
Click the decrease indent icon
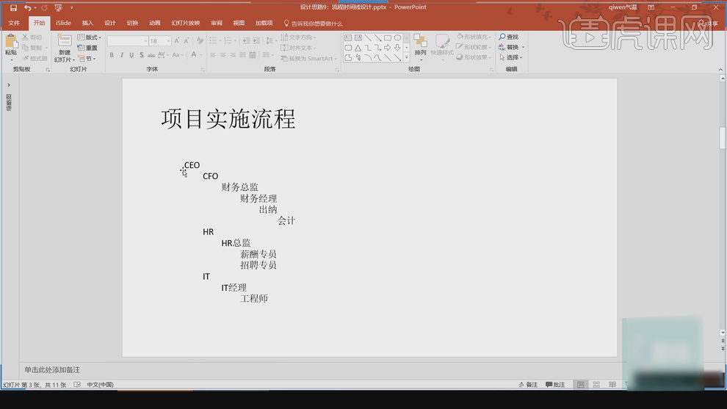[x=246, y=41]
